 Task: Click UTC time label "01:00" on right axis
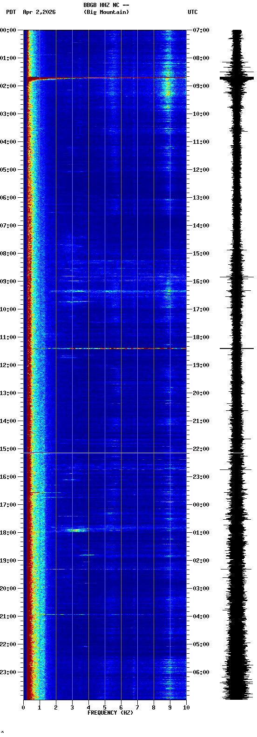pyautogui.click(x=201, y=533)
